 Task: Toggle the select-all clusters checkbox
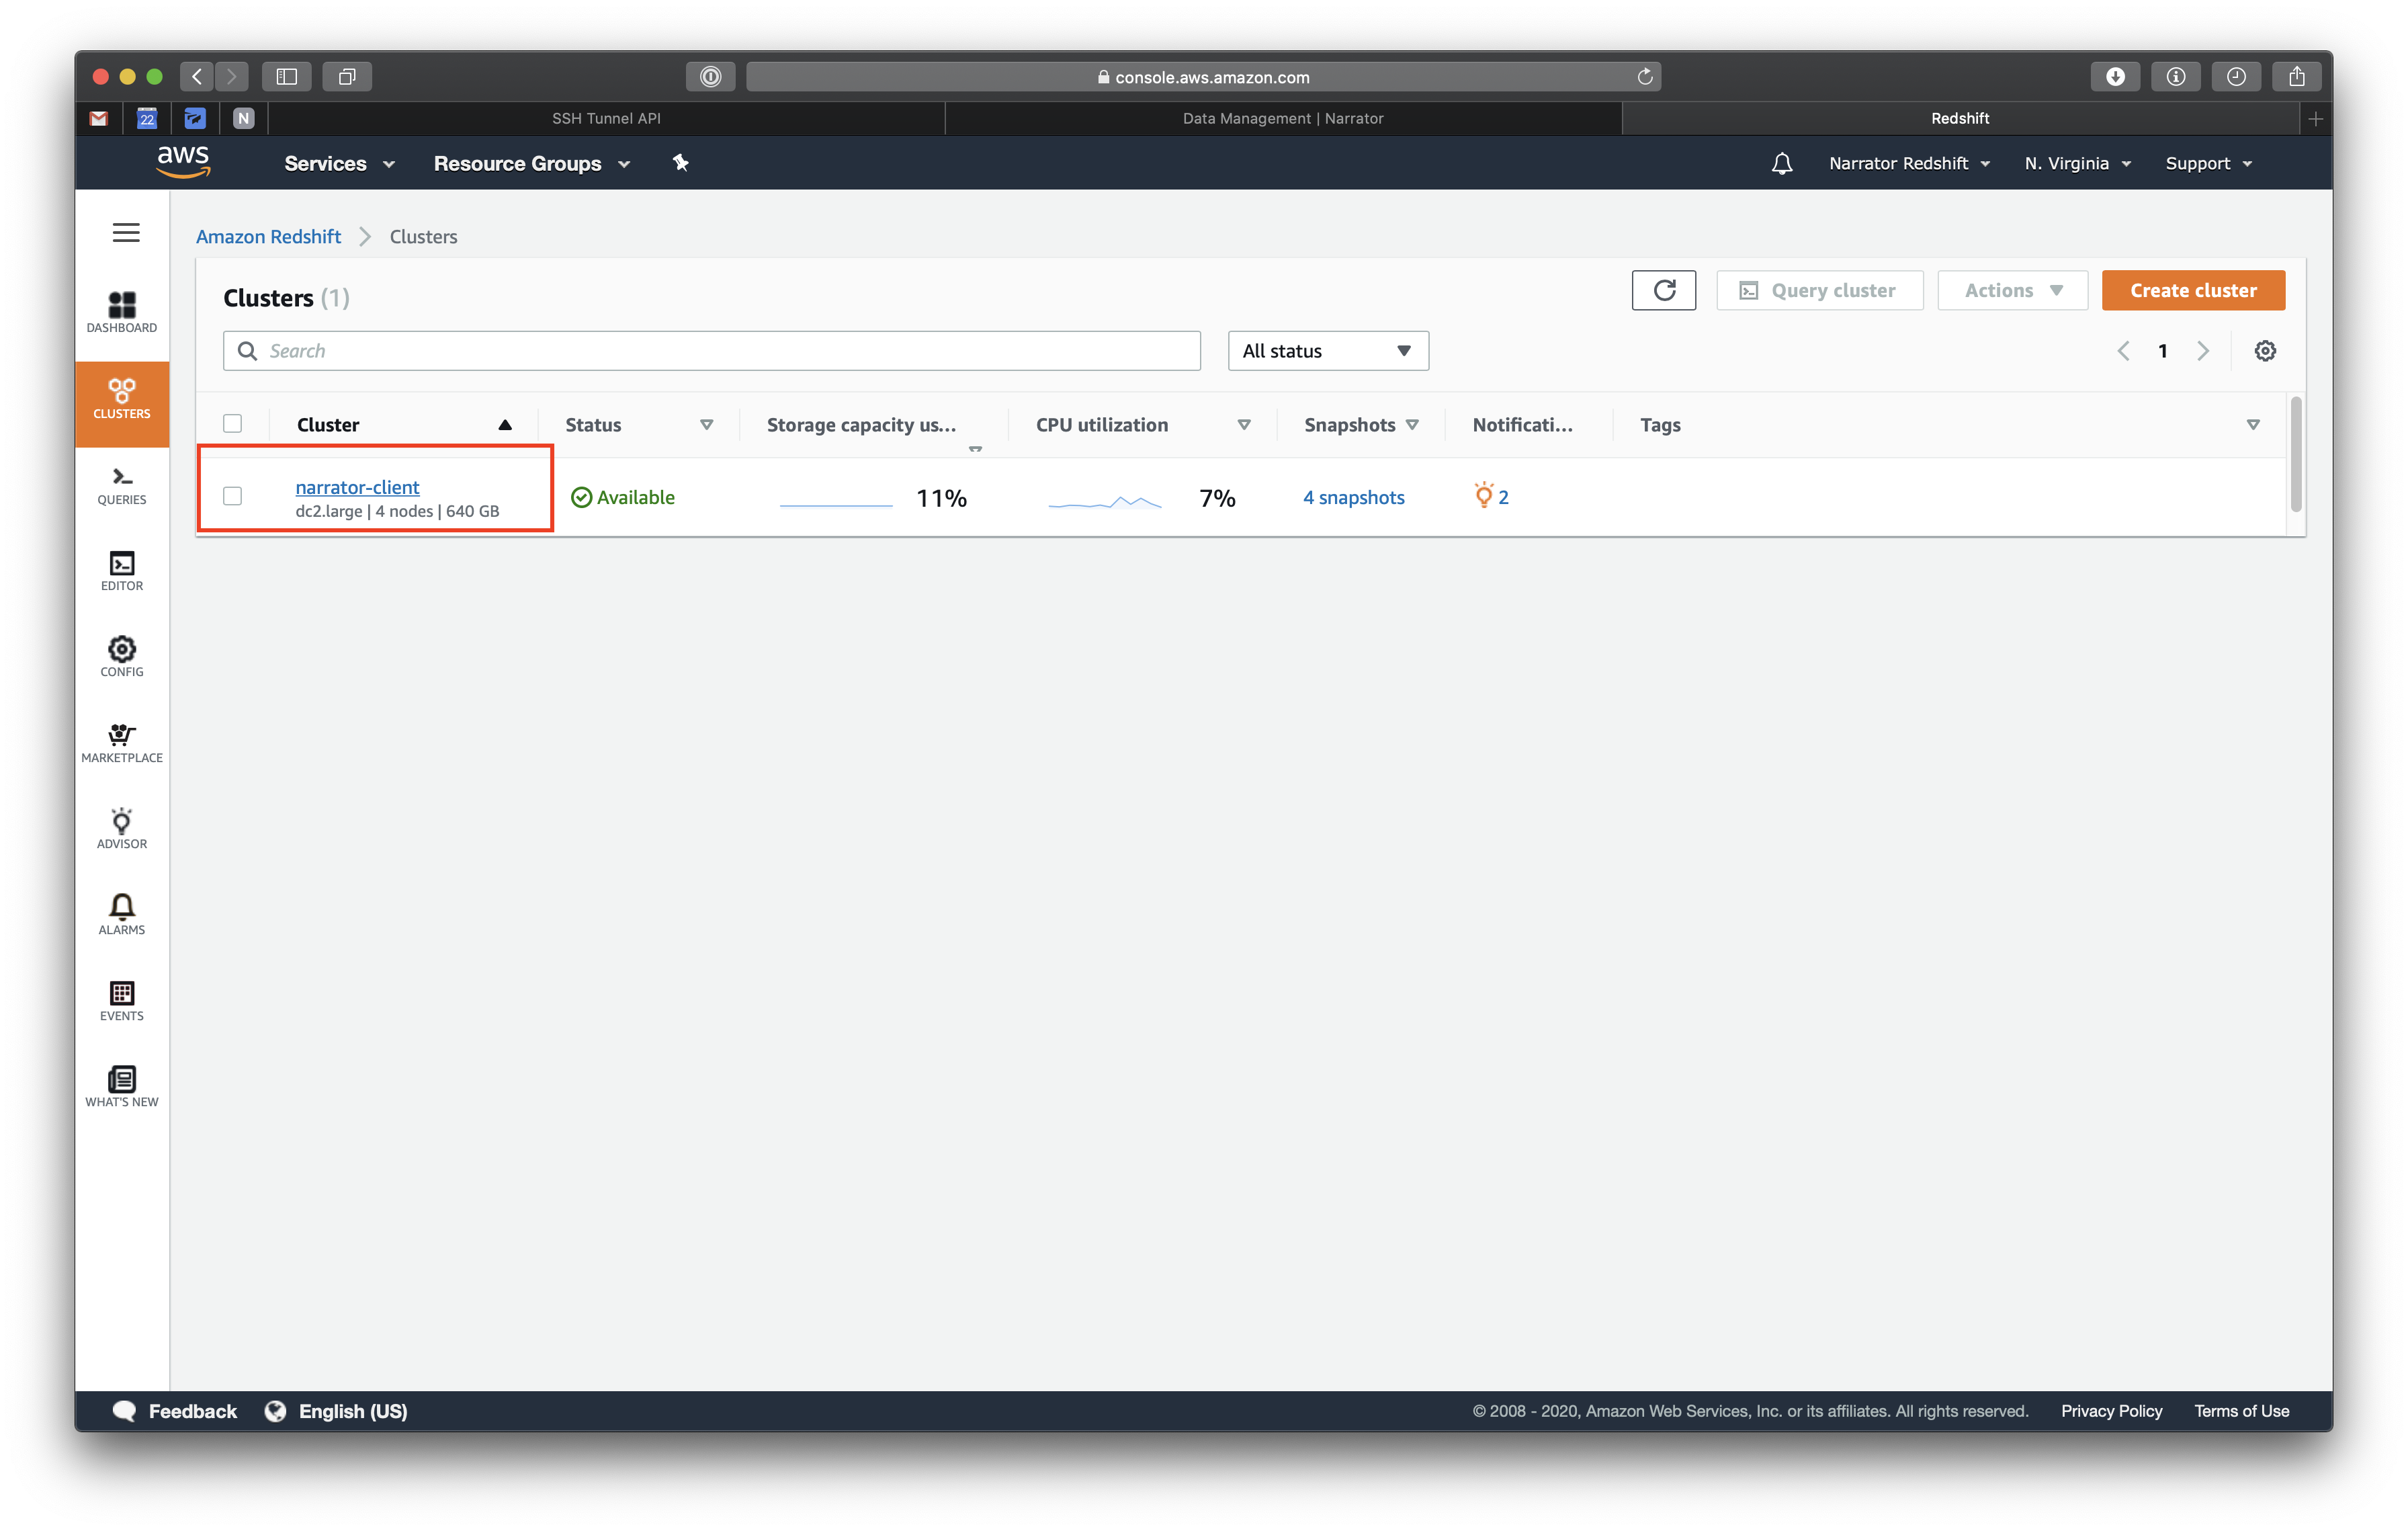pyautogui.click(x=233, y=424)
